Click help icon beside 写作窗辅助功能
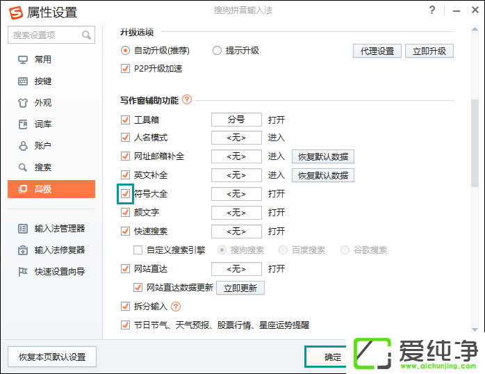This screenshot has width=485, height=374. pyautogui.click(x=187, y=100)
